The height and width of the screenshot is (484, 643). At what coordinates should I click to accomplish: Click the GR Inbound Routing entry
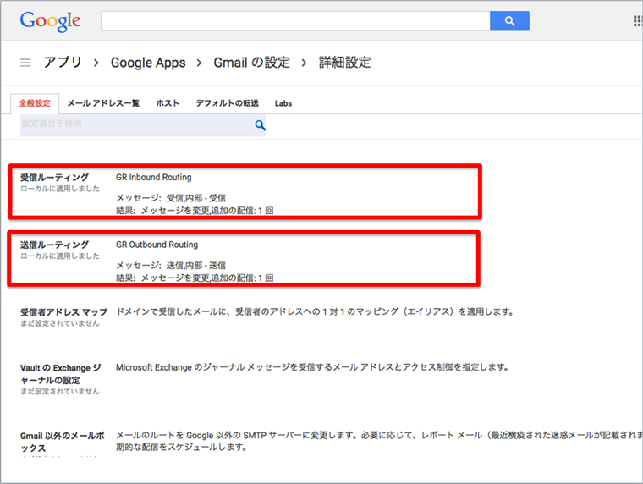pos(154,177)
